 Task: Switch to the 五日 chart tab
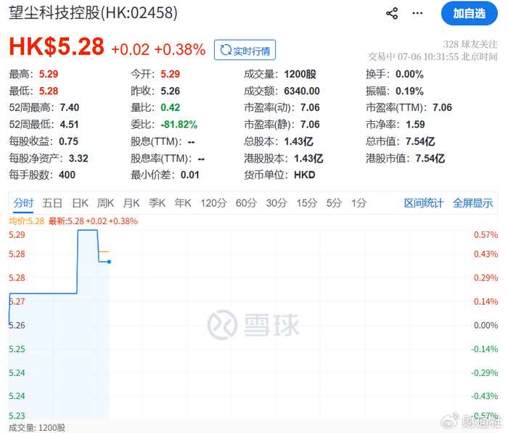(52, 203)
